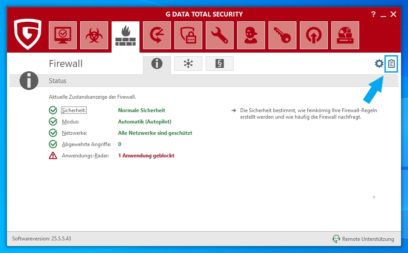Open the Backup restore arrow icon
The width and height of the screenshot is (408, 253).
coord(157,35)
